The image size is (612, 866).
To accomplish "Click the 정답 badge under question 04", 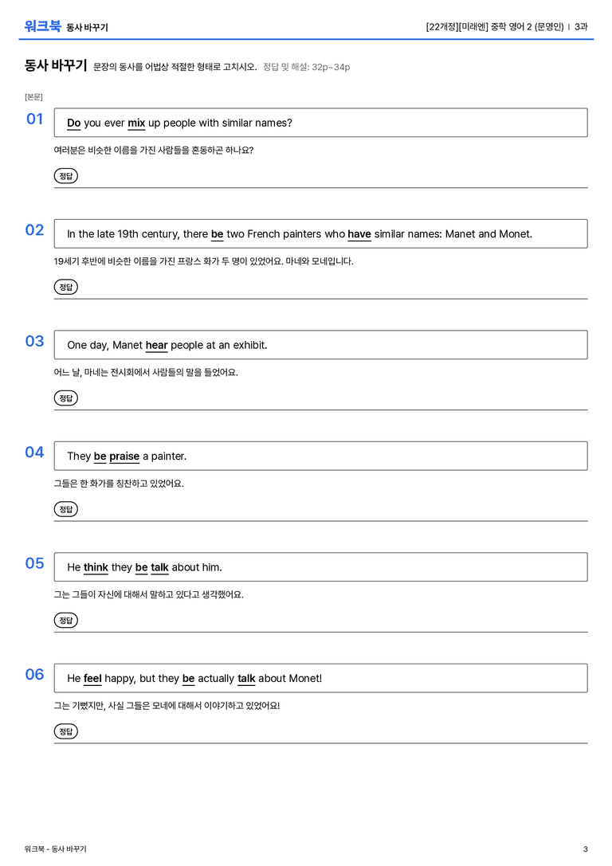I will pos(65,509).
